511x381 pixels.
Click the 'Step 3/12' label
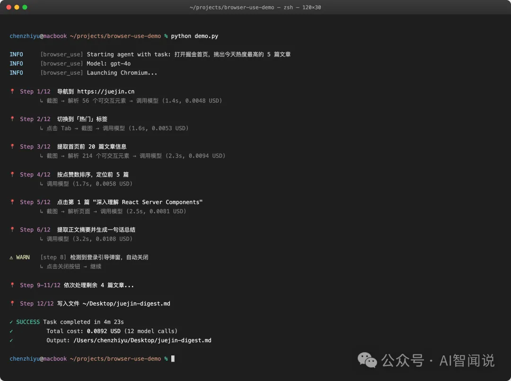(35, 147)
